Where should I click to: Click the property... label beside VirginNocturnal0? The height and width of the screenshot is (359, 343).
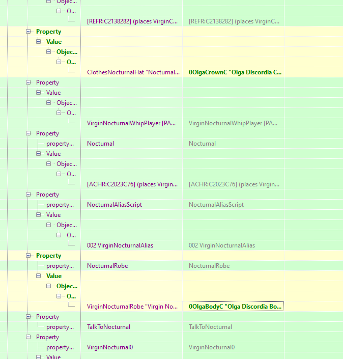pos(60,347)
